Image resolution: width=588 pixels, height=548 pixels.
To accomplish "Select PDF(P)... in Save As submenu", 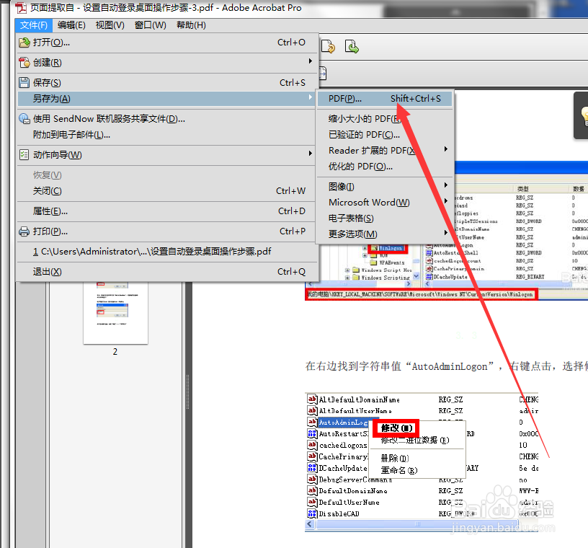I will [x=385, y=99].
